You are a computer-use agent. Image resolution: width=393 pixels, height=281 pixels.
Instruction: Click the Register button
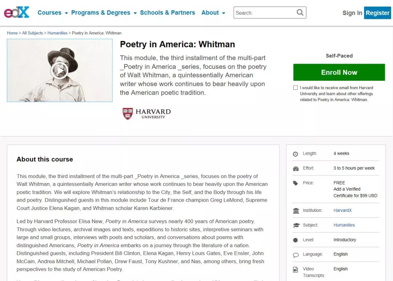point(377,13)
